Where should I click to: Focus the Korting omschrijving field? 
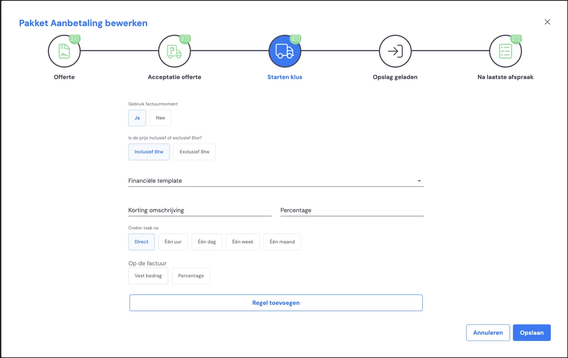pos(200,210)
